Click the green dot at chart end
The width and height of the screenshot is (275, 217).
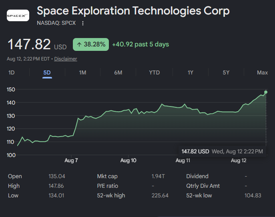266,92
